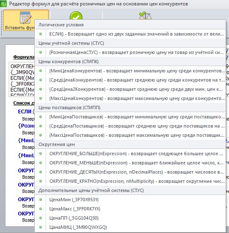Click green bullet beside {СредЦена2Конкурентов}
Image resolution: width=229 pixels, height=233 pixels.
[41, 89]
